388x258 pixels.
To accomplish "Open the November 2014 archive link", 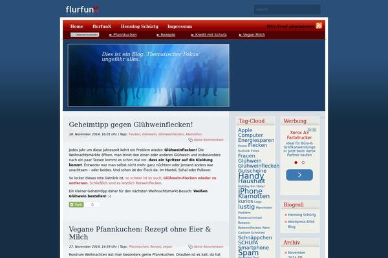I will 296,255.
